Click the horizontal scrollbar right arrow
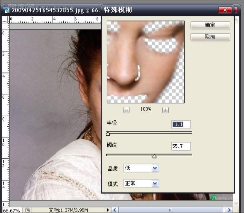The width and height of the screenshot is (244, 213). (x=229, y=210)
